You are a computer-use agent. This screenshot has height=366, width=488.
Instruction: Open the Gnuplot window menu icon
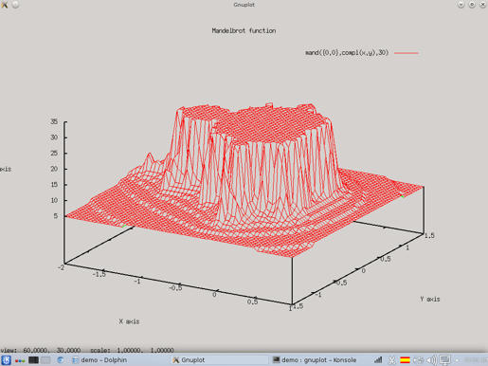click(5, 5)
